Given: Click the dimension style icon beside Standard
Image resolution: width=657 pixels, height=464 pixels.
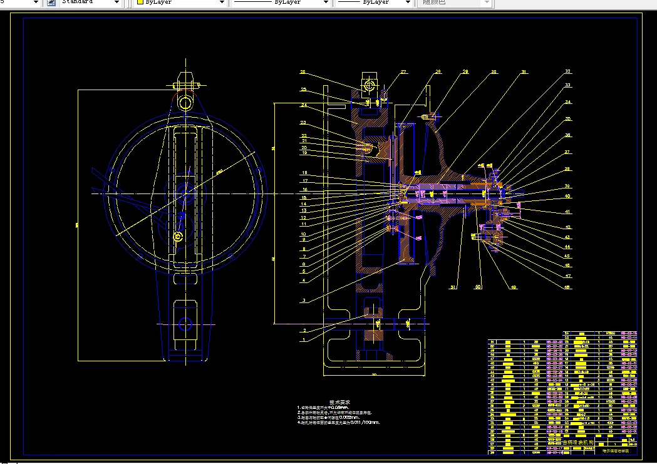Looking at the screenshot, I should [x=51, y=2].
